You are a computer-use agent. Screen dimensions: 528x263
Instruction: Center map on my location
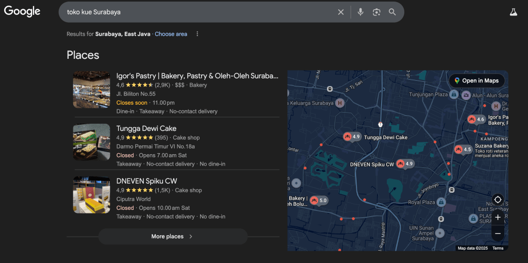pyautogui.click(x=498, y=200)
